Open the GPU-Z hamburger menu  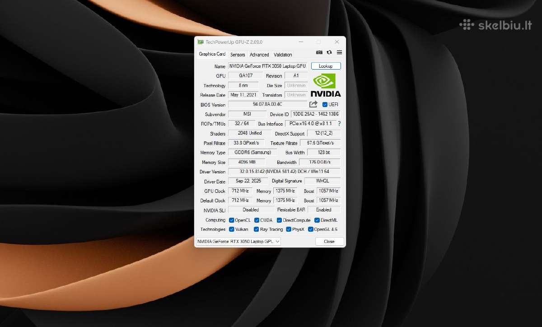[339, 52]
